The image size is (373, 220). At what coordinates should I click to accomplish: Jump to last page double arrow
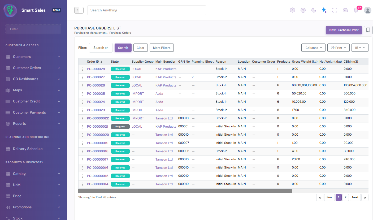coord(365,197)
